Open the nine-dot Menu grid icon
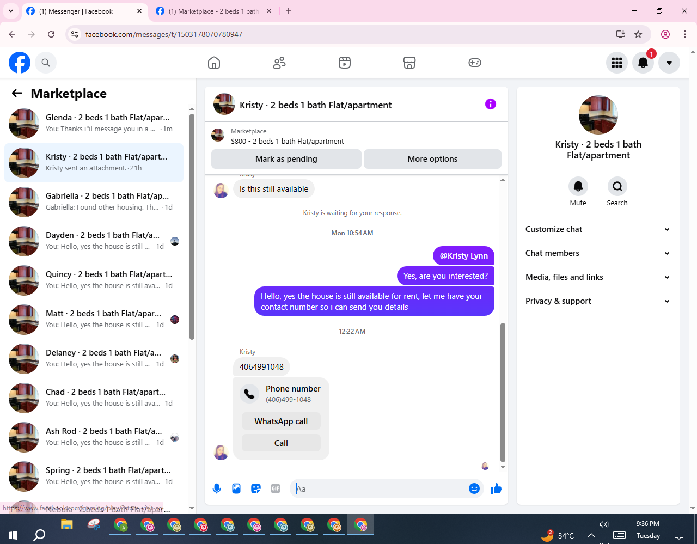This screenshot has height=544, width=697. (617, 63)
